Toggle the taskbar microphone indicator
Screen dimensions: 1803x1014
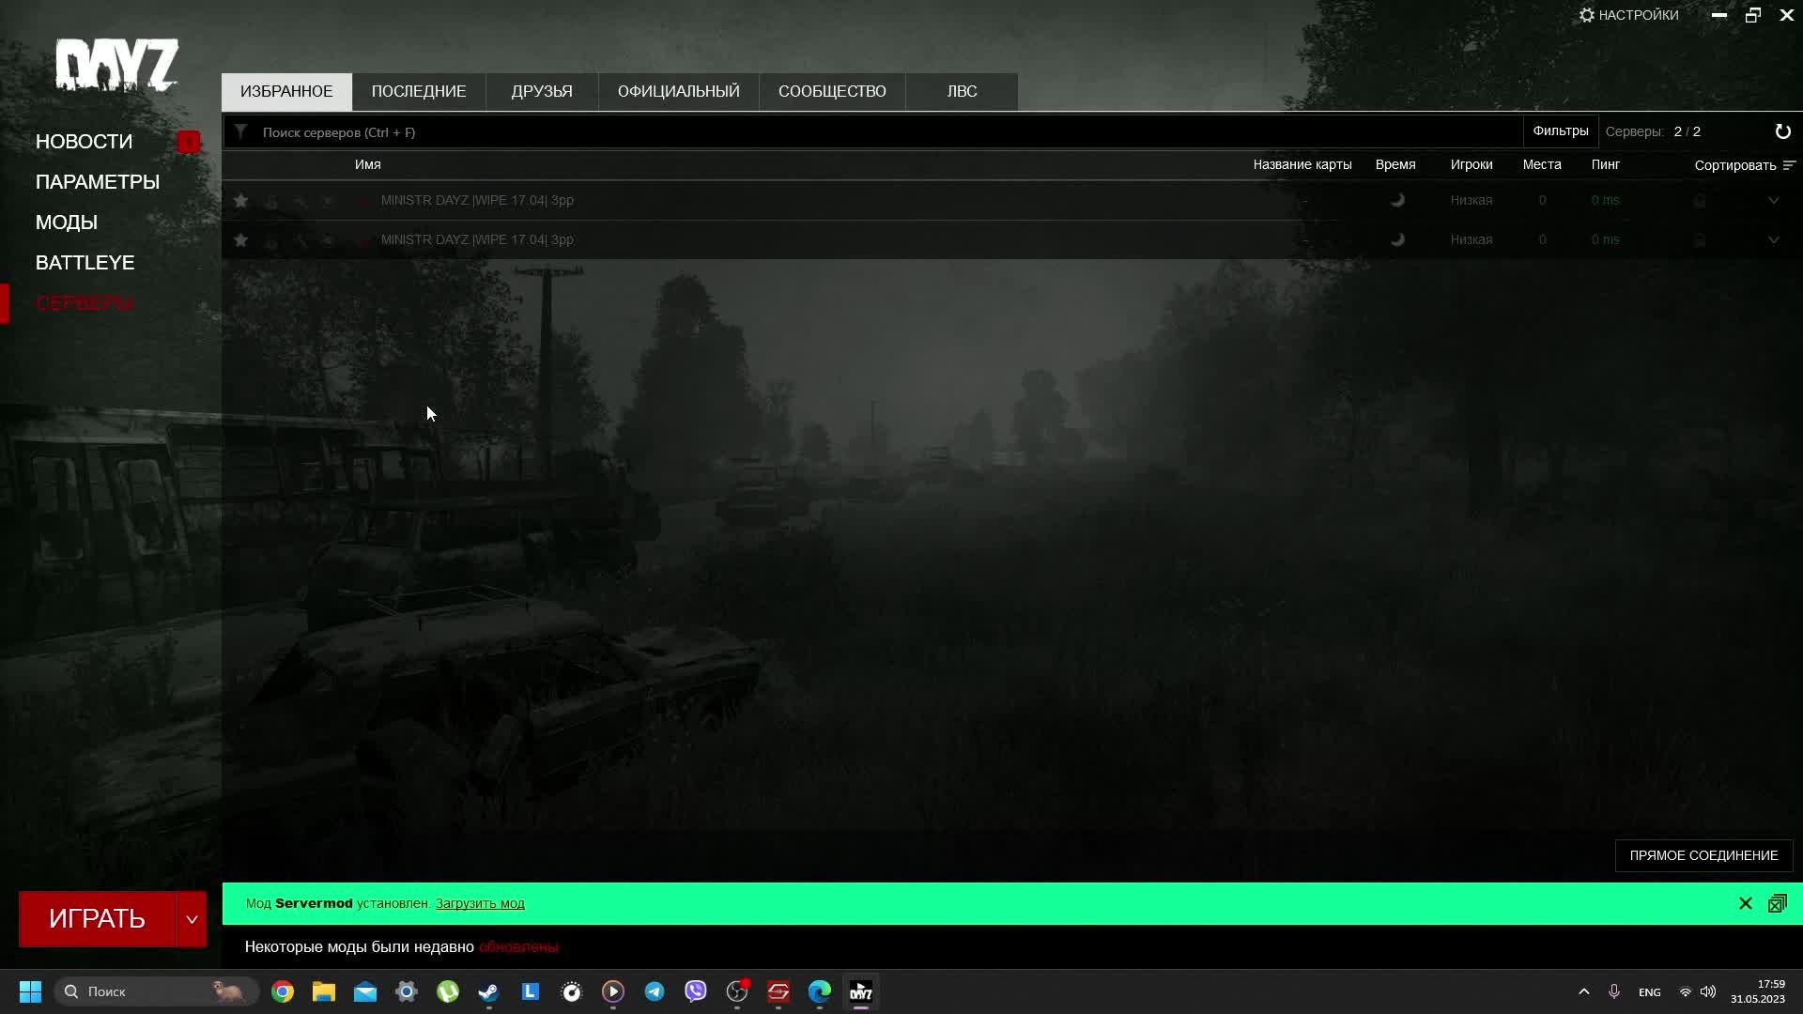click(1613, 991)
